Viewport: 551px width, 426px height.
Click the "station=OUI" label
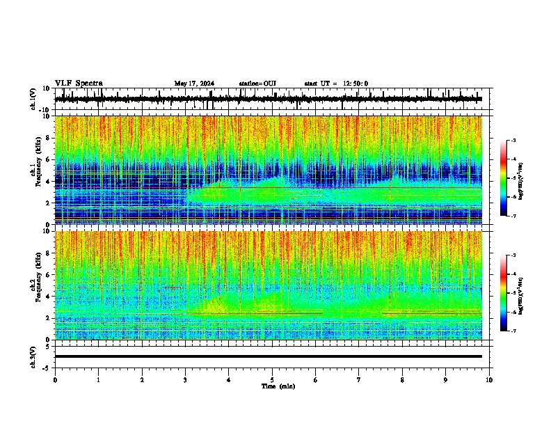(257, 84)
